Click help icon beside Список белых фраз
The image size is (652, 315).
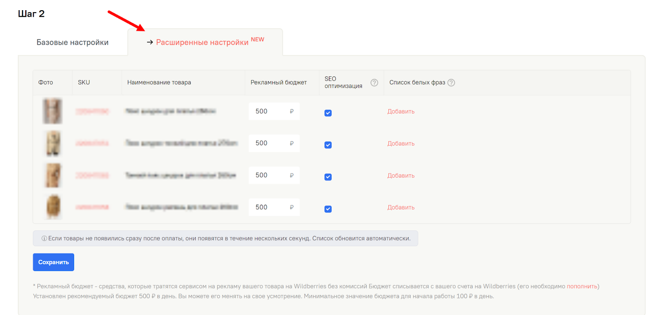click(451, 83)
